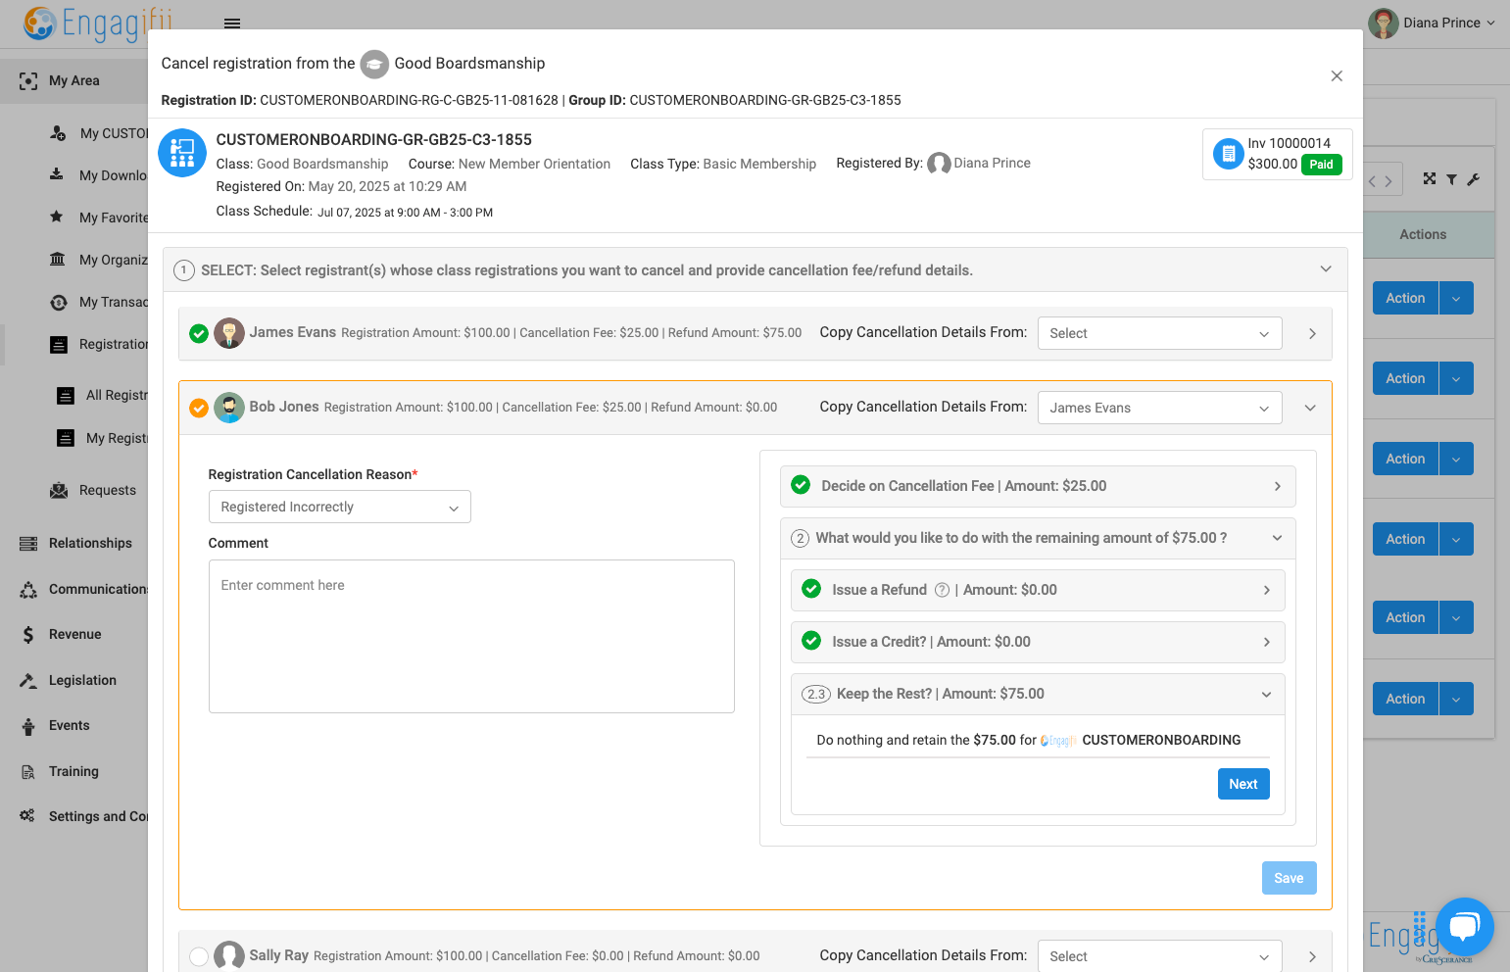The image size is (1510, 972).
Task: Click into the Comment text area
Action: 471,636
